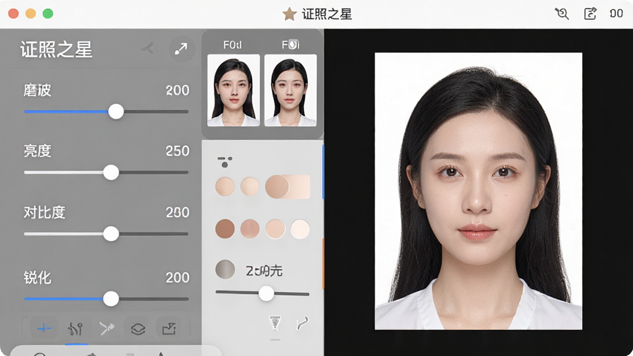Image resolution: width=633 pixels, height=356 pixels.
Task: Select the first portrait thumbnail under F0tl
Action: pyautogui.click(x=233, y=90)
